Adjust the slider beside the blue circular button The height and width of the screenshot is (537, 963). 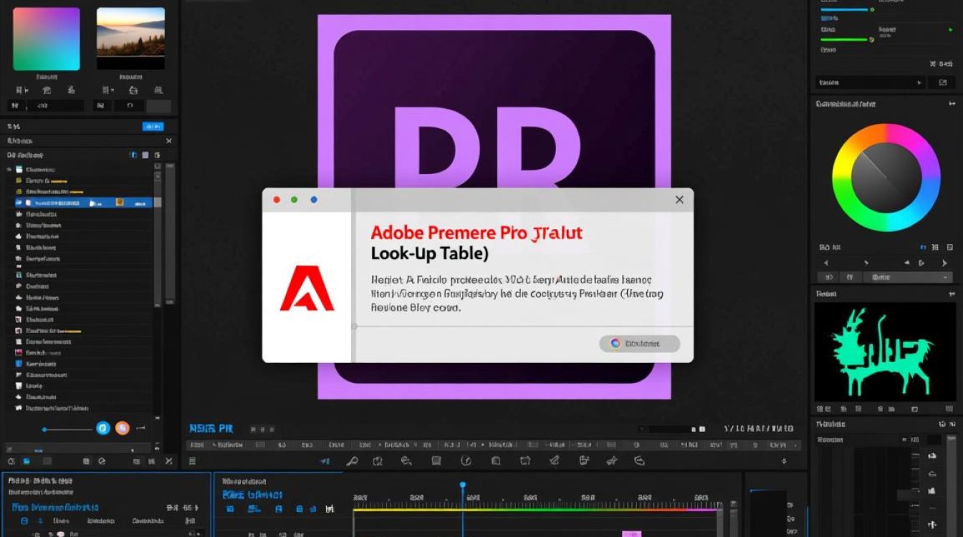pyautogui.click(x=67, y=429)
